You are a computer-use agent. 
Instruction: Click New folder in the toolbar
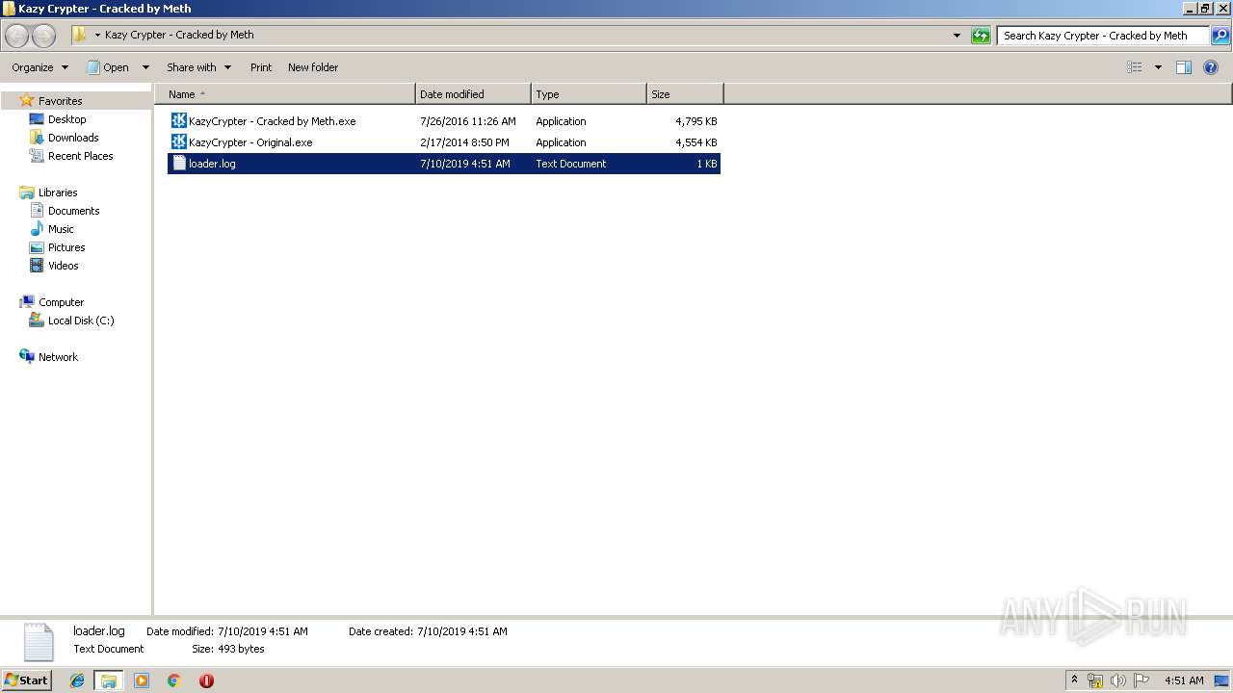pos(313,67)
